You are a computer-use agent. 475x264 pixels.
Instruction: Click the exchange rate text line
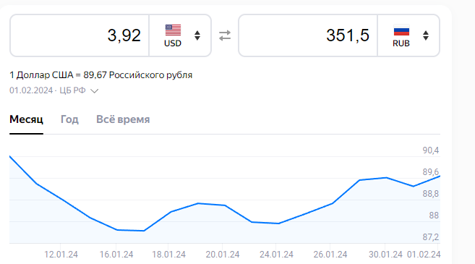tap(101, 75)
